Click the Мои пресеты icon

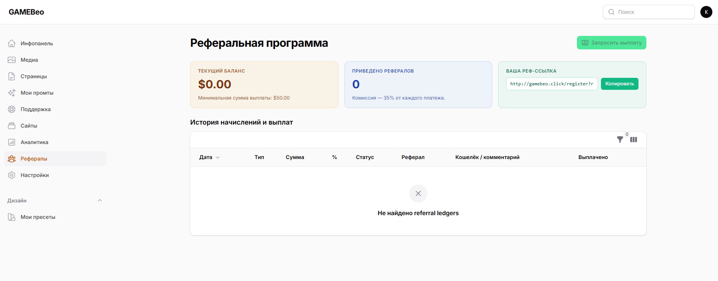(x=12, y=217)
